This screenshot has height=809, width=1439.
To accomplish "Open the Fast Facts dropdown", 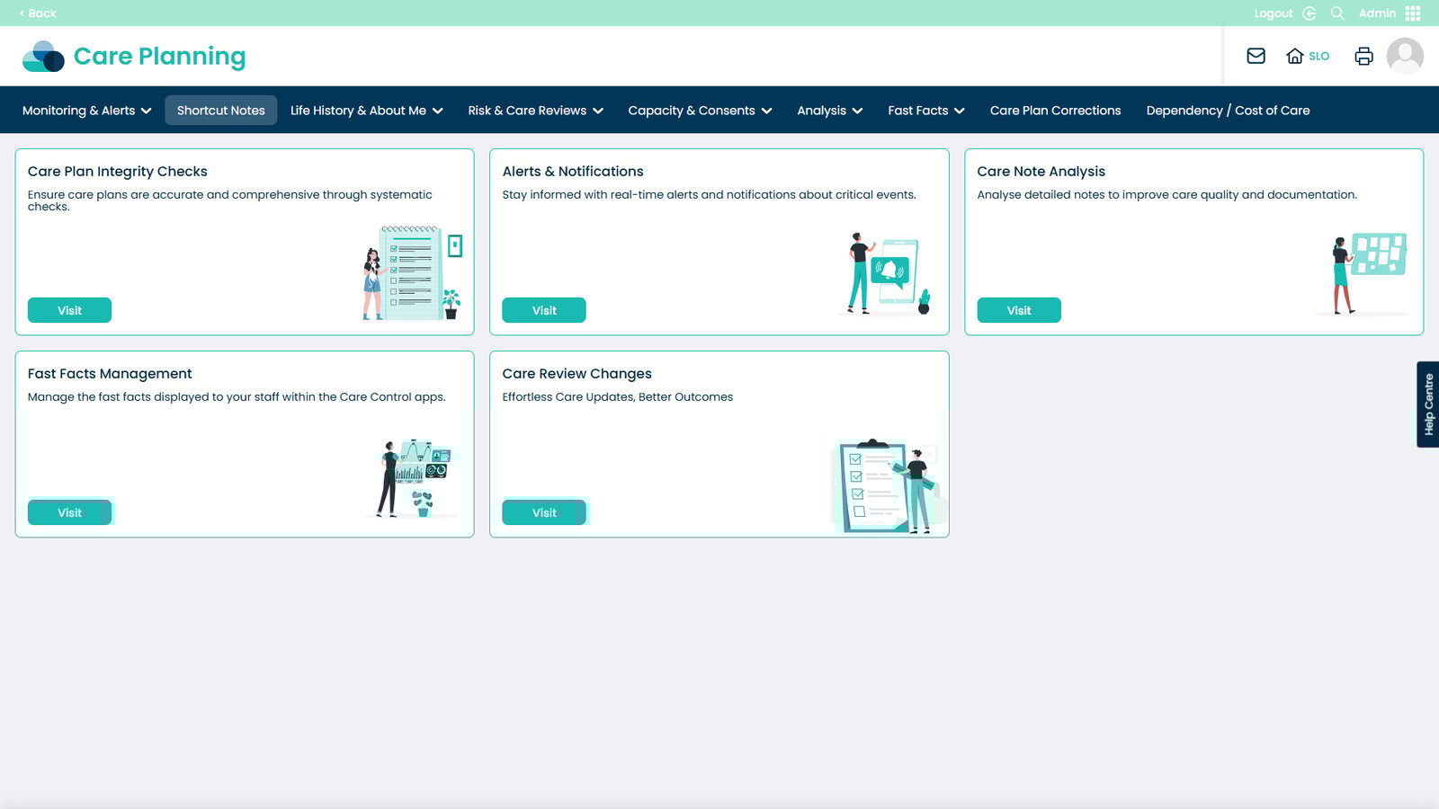I will (x=925, y=111).
